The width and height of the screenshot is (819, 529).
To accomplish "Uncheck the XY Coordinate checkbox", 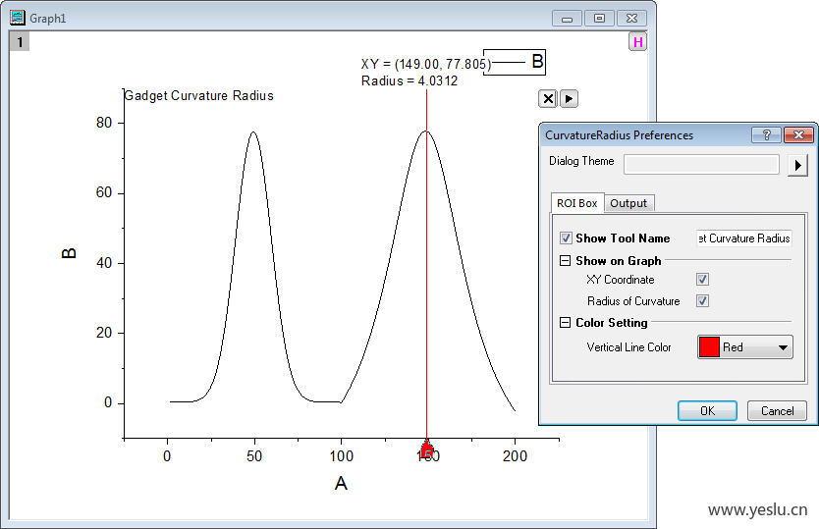I will click(x=702, y=280).
